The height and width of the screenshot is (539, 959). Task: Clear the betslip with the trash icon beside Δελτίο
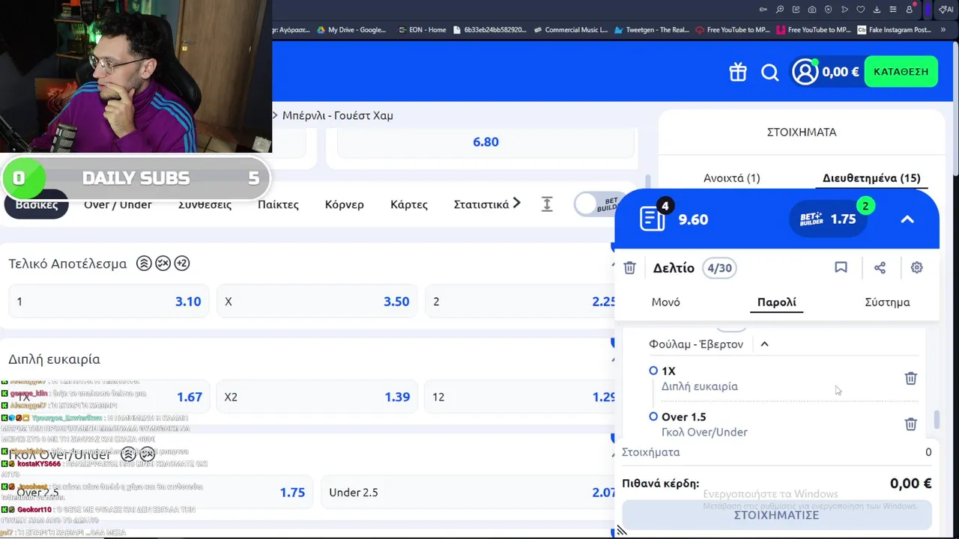click(x=630, y=267)
